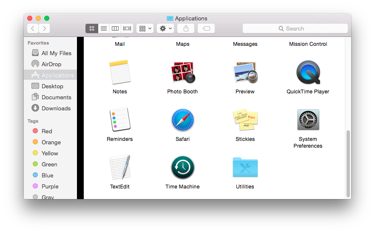Select the TextEdit app icon
This screenshot has height=233, width=375.
coord(120,167)
